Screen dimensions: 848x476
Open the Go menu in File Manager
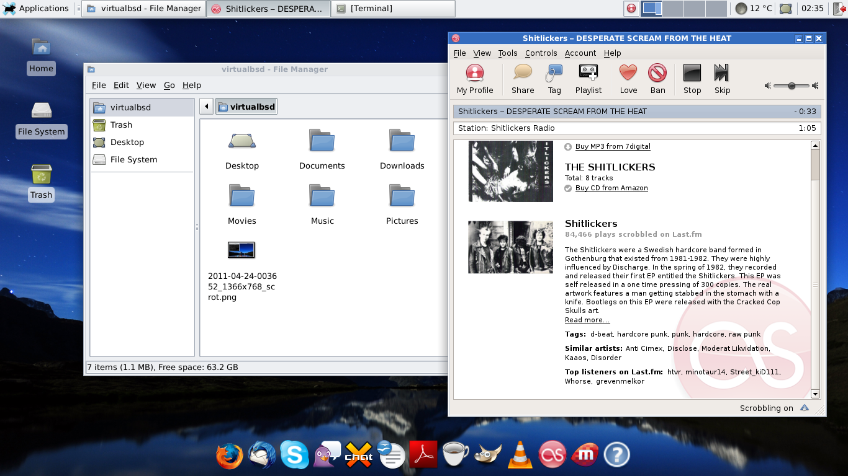click(x=169, y=86)
